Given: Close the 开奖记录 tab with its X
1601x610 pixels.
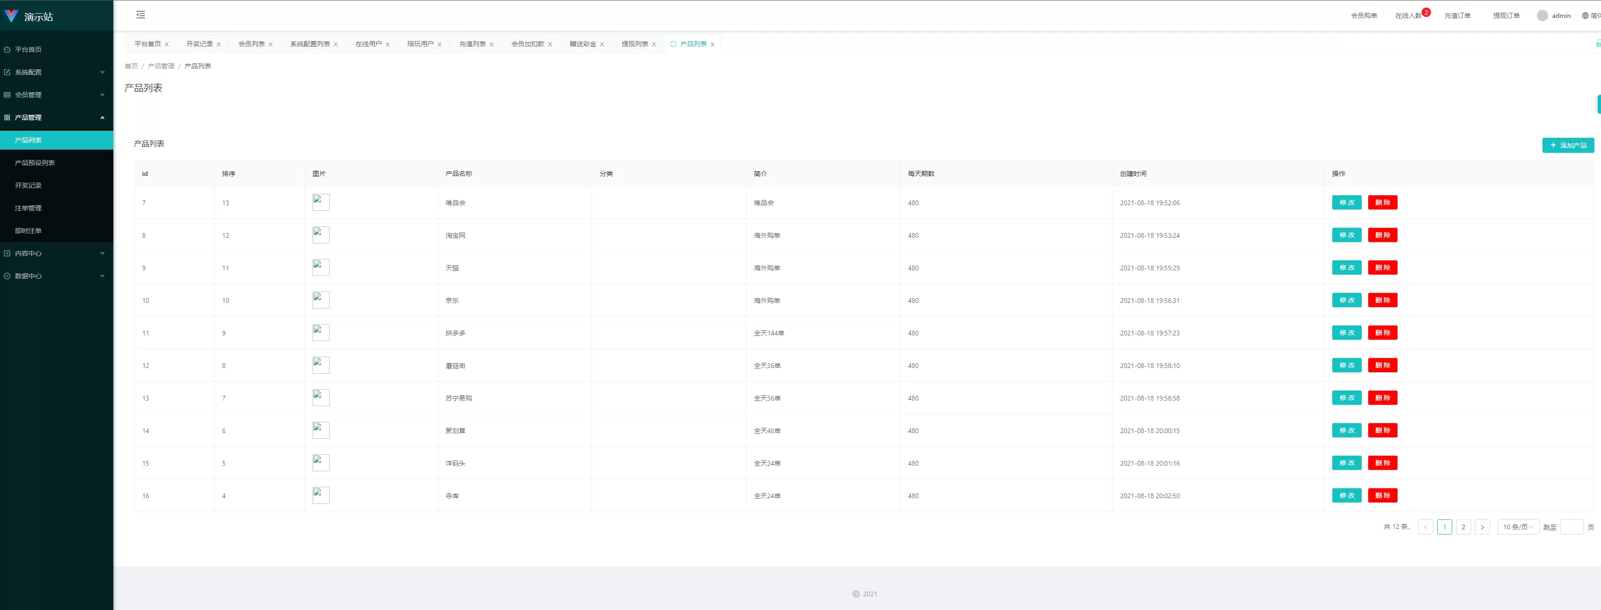Looking at the screenshot, I should coord(219,45).
